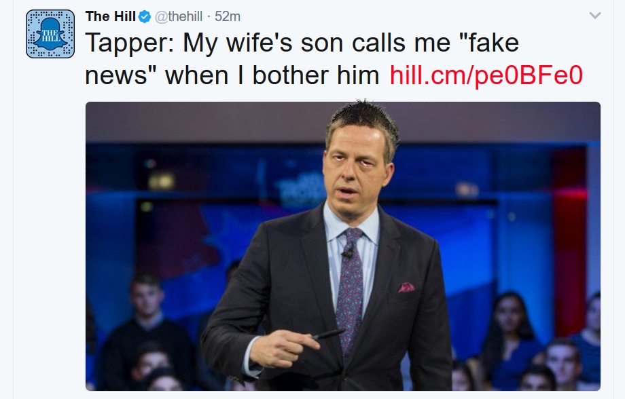This screenshot has height=399, width=625.
Task: Expand the tweet options chevron
Action: (594, 16)
